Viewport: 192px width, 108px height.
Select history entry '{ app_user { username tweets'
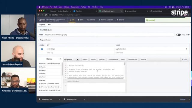click(x=50, y=84)
